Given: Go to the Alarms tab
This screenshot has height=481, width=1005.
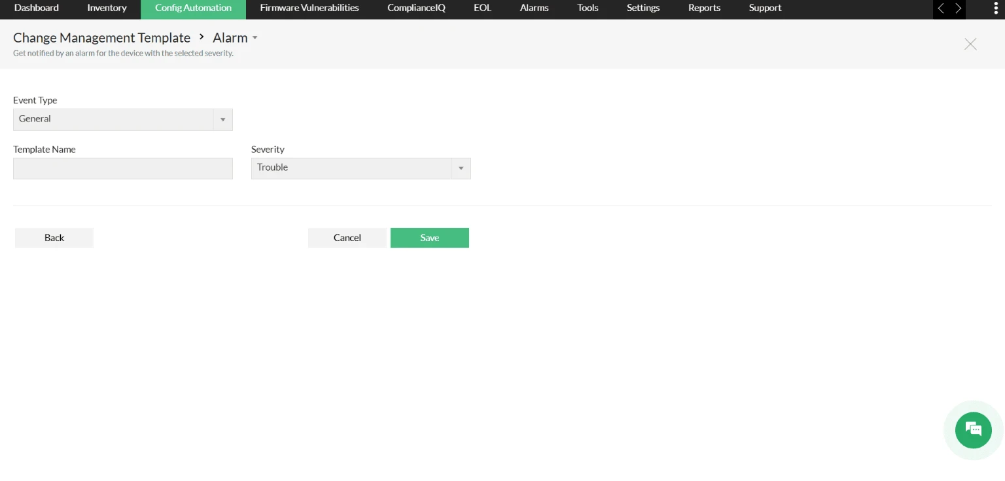Looking at the screenshot, I should click(534, 8).
